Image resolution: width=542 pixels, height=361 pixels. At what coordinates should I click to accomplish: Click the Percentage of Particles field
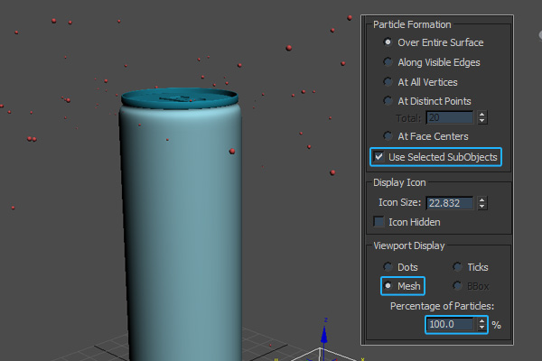[x=451, y=323]
